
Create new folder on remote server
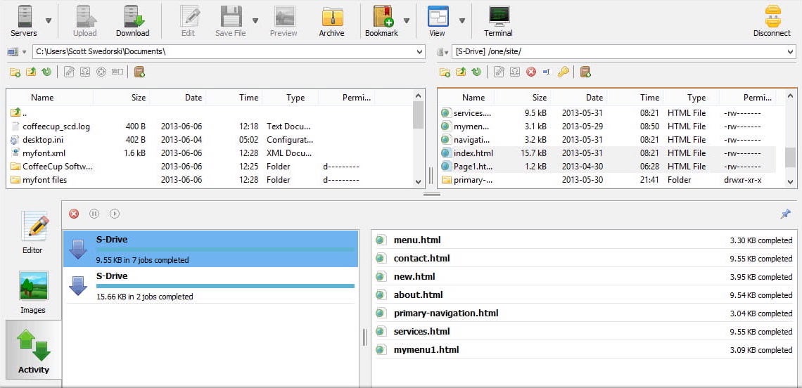coord(445,72)
